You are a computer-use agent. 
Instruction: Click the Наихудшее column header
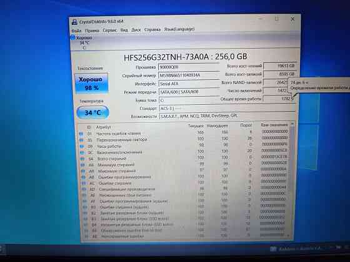point(217,126)
